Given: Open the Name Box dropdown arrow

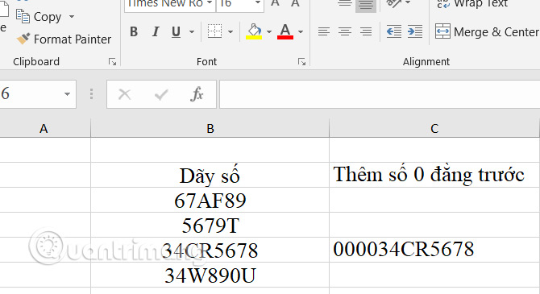Looking at the screenshot, I should 67,94.
